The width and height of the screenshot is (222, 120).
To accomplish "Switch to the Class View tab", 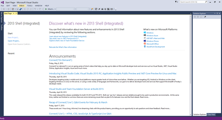I will tap(211, 114).
